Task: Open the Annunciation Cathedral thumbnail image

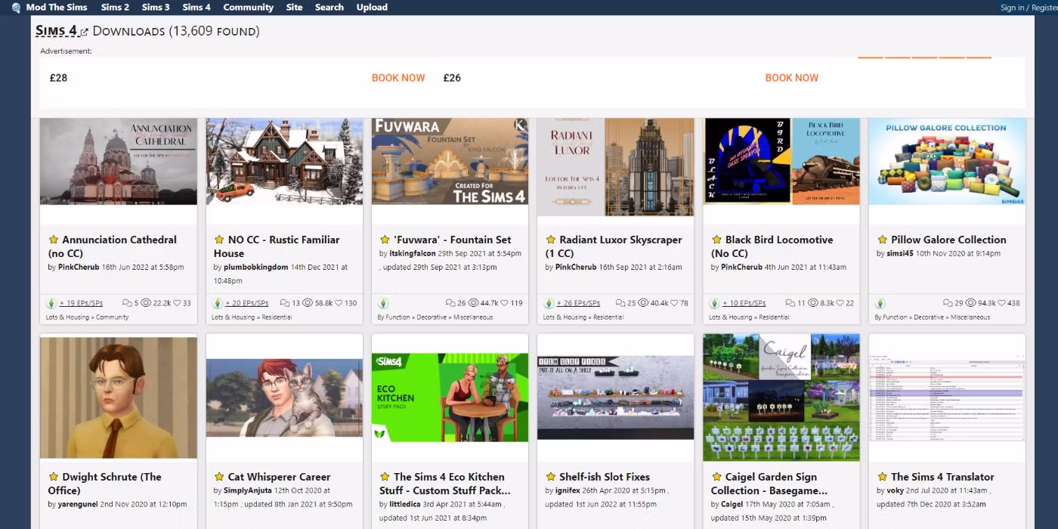Action: pos(119,162)
